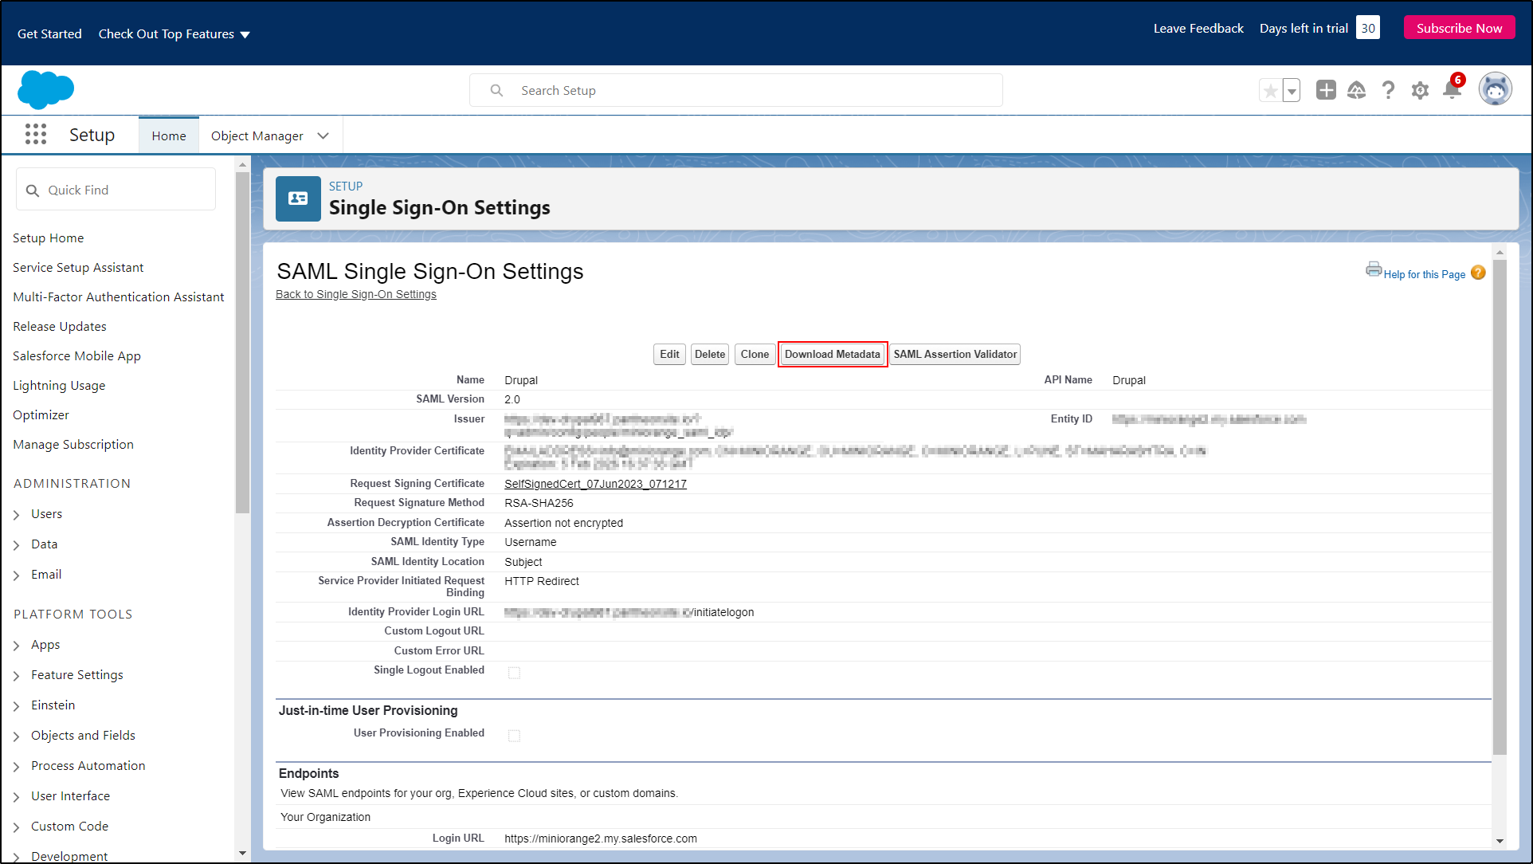Open the Setup gear icon
This screenshot has height=864, width=1533.
1420,90
